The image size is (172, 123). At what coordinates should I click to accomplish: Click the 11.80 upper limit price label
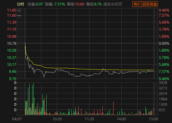[x=12, y=10]
